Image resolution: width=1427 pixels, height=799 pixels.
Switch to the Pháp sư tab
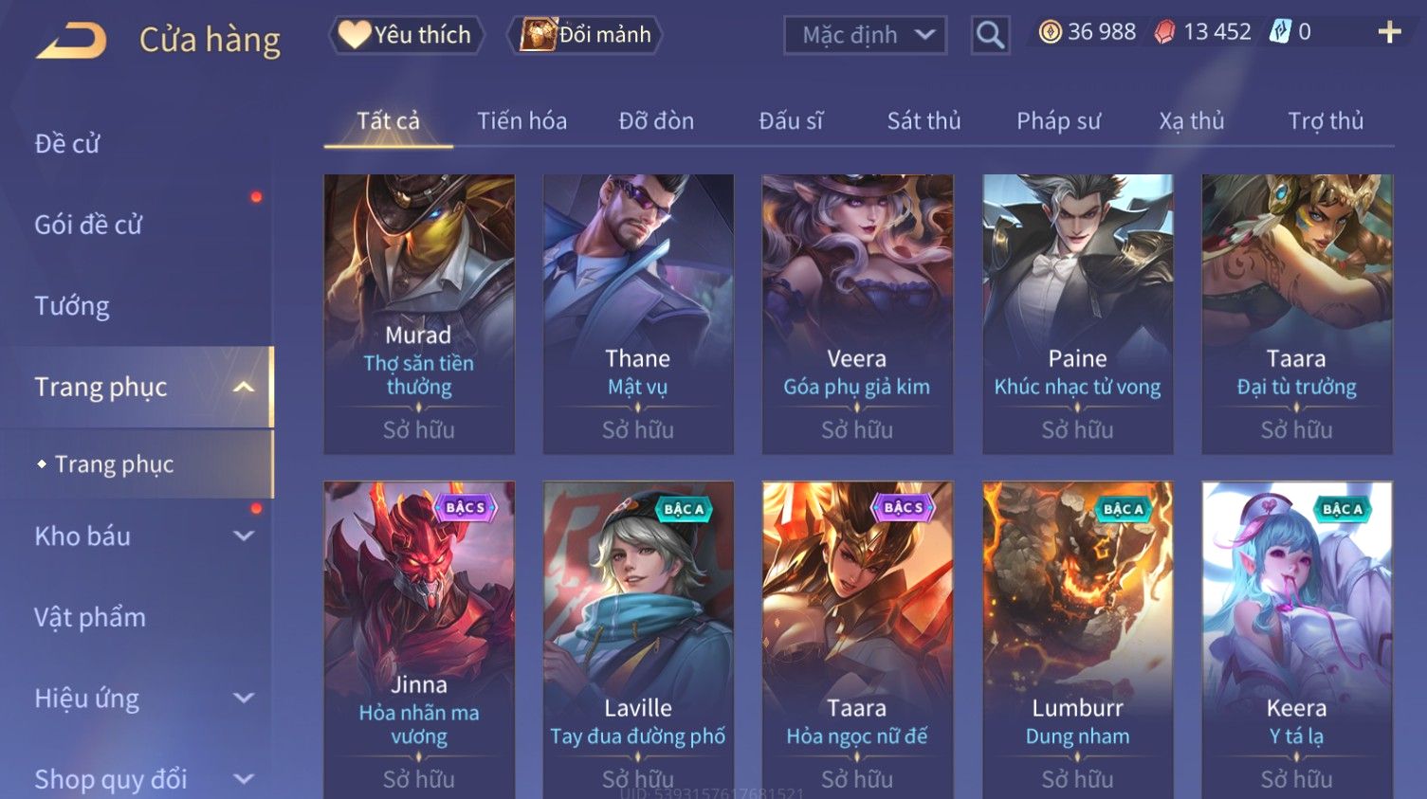[1058, 120]
